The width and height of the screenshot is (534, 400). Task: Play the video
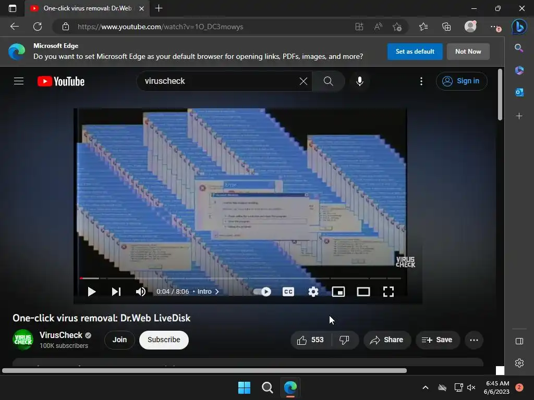[91, 292]
